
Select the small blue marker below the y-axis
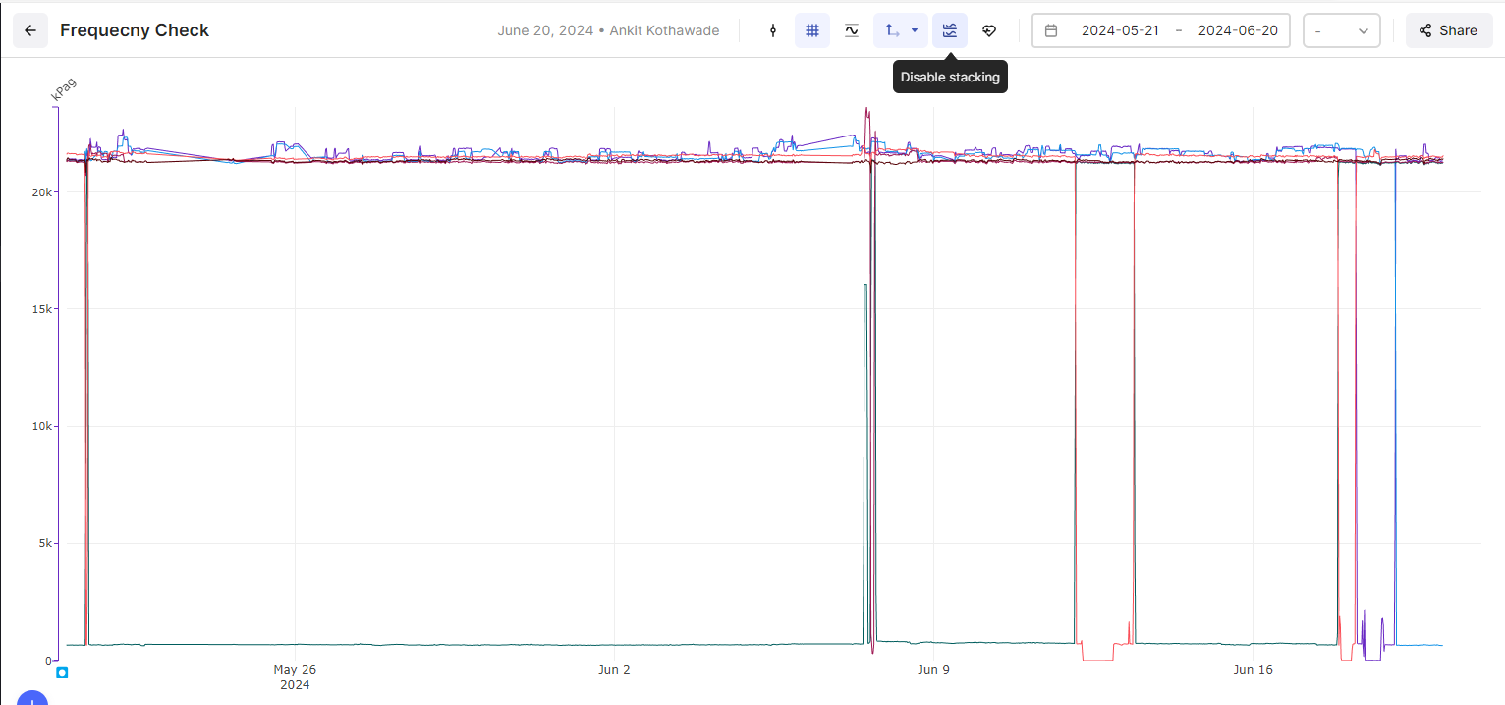pos(62,673)
